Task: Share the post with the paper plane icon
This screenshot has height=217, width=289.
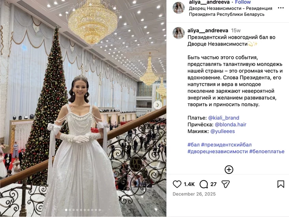Action: click(x=225, y=184)
